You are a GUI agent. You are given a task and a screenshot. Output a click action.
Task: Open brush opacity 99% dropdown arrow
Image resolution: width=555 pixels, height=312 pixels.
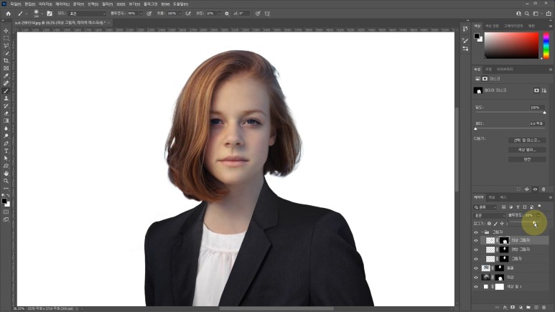[141, 14]
